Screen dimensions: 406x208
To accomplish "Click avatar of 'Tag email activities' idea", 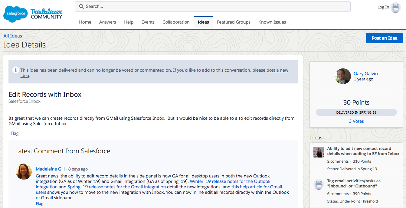I will (319, 184).
